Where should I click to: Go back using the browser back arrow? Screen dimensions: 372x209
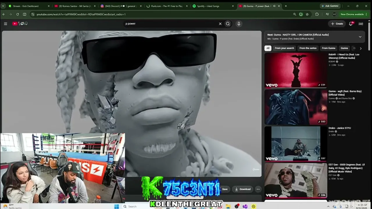(4, 14)
